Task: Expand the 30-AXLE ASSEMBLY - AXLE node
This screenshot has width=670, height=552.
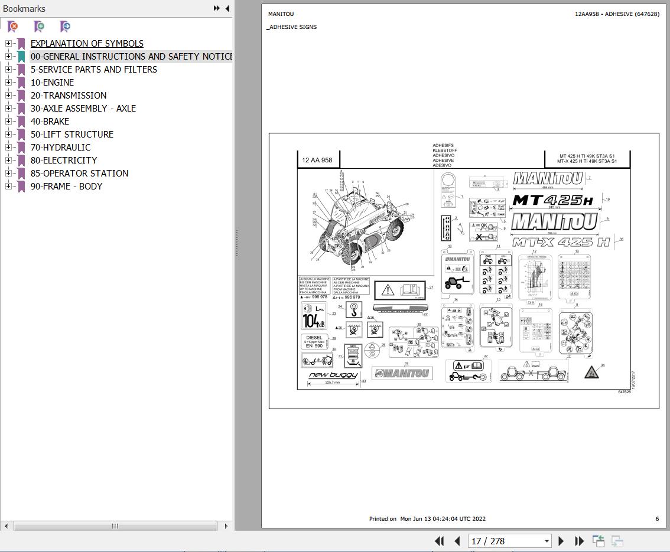Action: [x=8, y=108]
